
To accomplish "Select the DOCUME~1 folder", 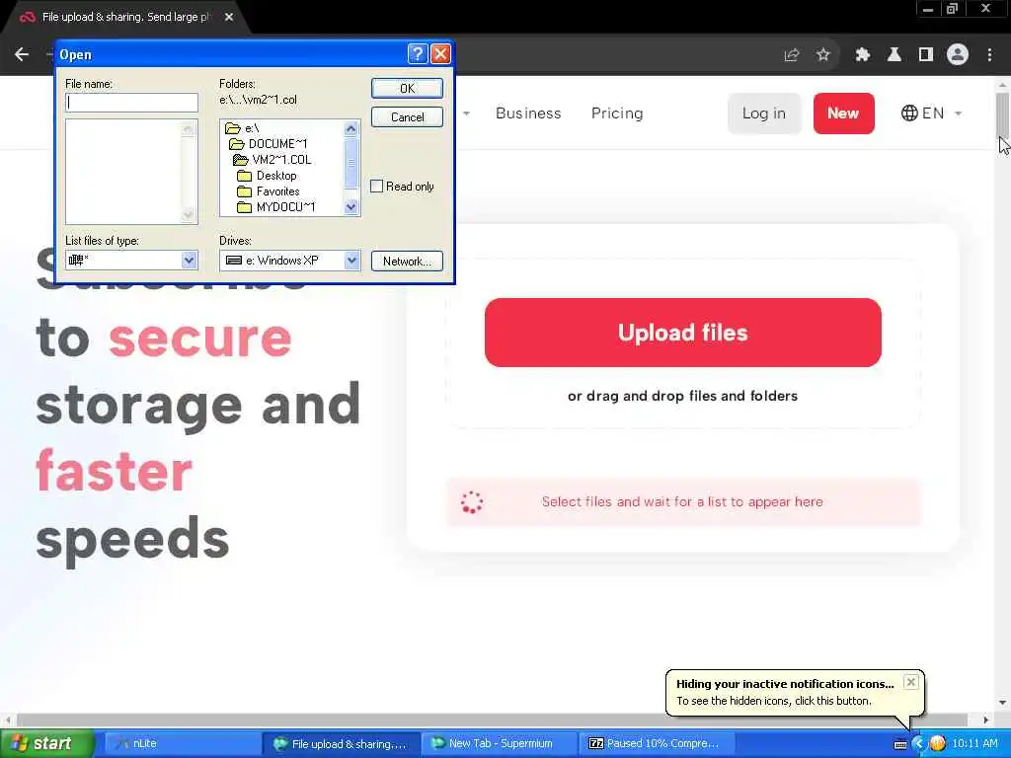I will pyautogui.click(x=269, y=144).
